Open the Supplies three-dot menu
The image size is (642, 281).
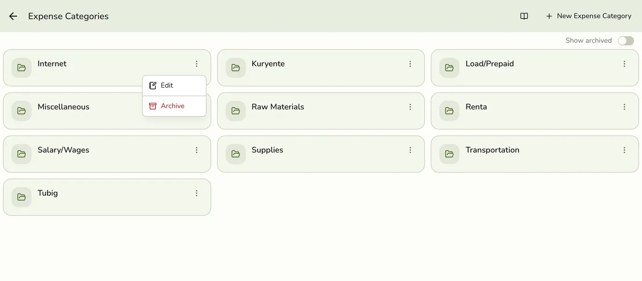pyautogui.click(x=410, y=150)
